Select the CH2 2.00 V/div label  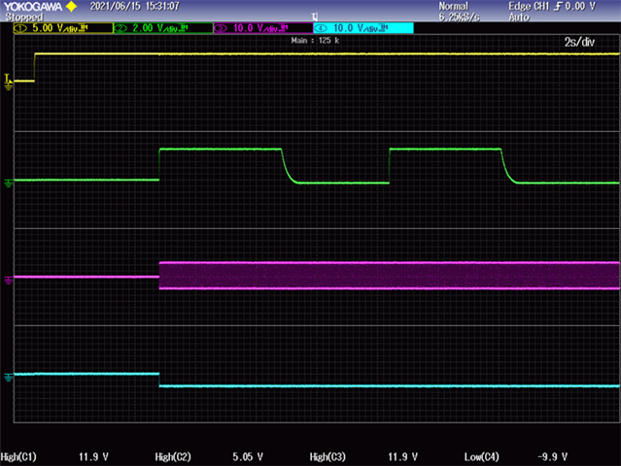click(x=163, y=28)
